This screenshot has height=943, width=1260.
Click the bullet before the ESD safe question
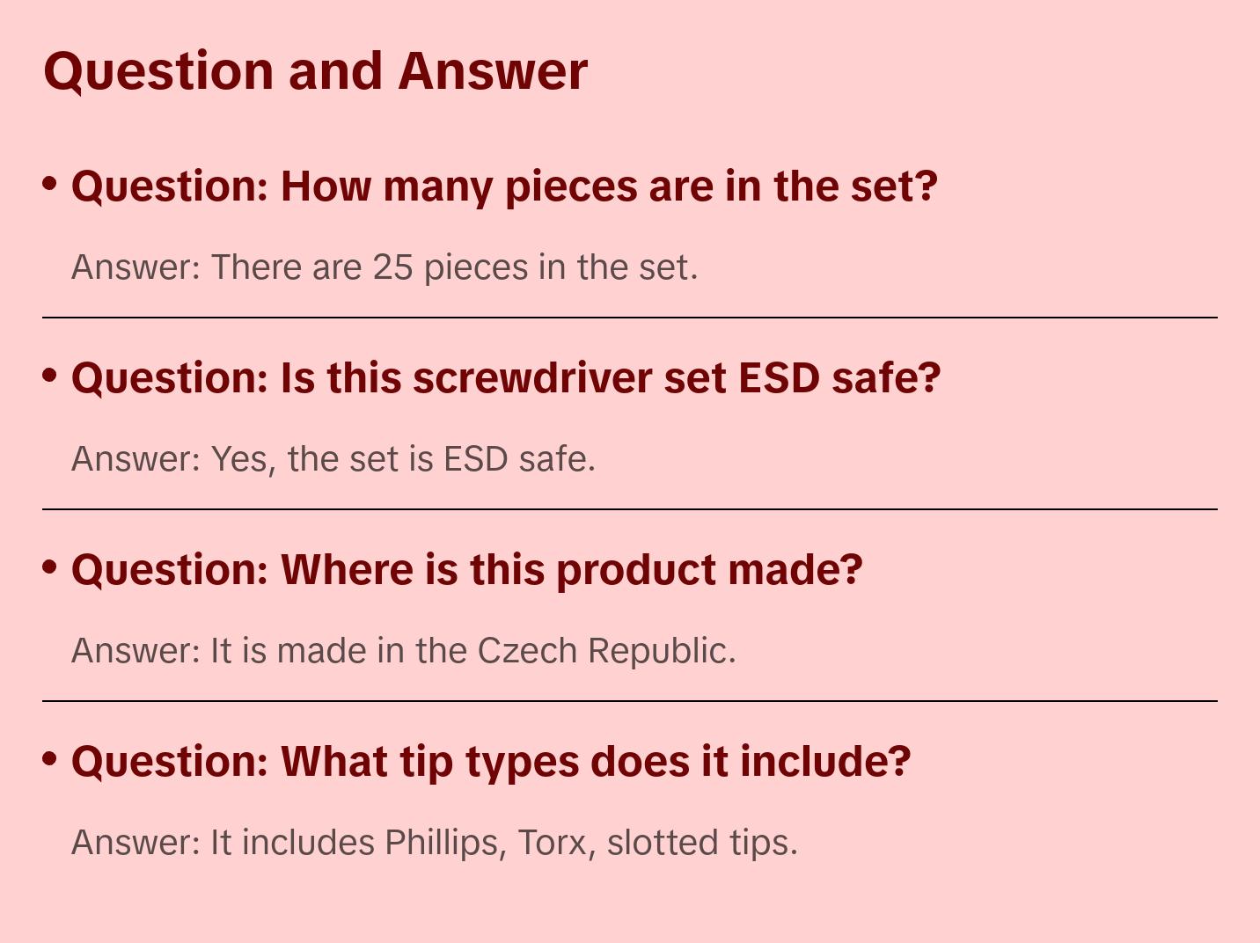pyautogui.click(x=50, y=376)
